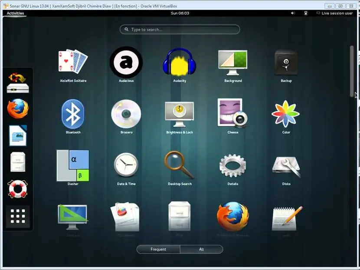The height and width of the screenshot is (270, 360).
Task: Open Firefox from the dash sidebar
Action: [18, 109]
